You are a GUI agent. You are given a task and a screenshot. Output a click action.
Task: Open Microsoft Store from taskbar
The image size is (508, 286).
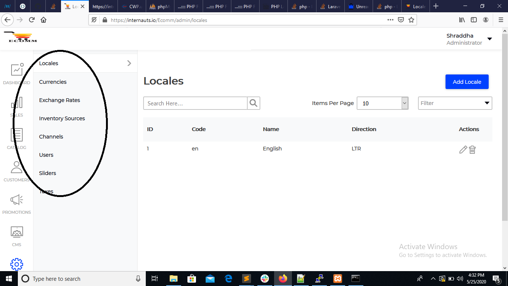(x=192, y=279)
